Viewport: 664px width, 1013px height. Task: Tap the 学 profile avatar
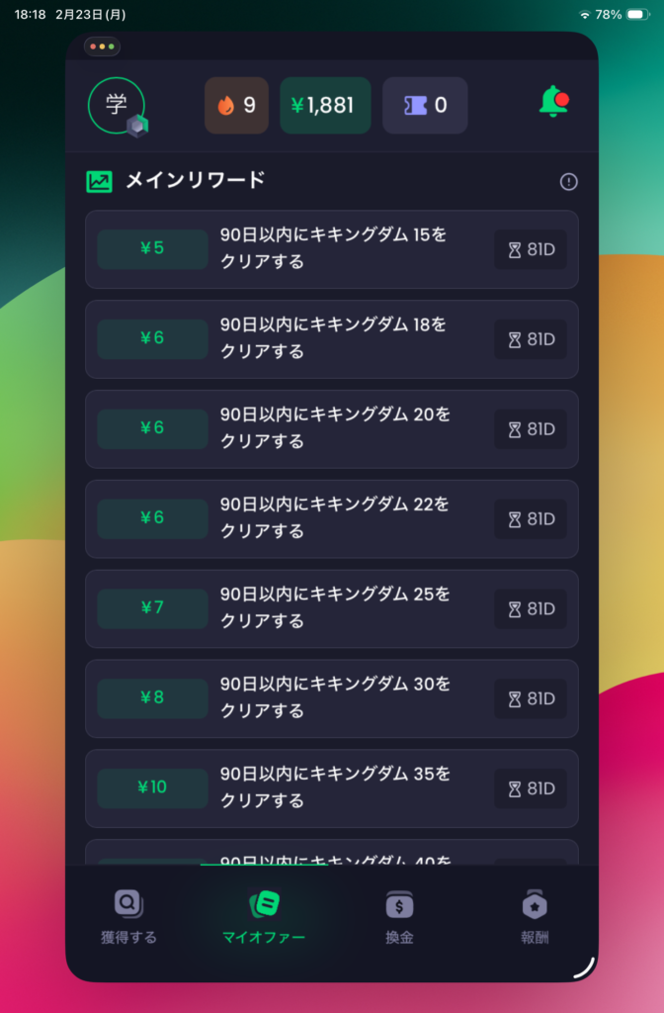[117, 105]
